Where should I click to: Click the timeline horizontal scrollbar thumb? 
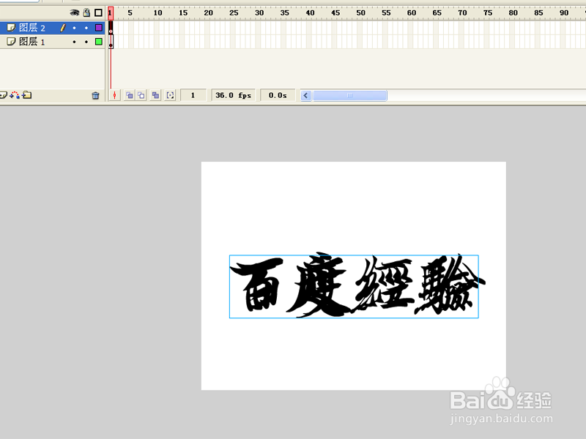tap(350, 96)
